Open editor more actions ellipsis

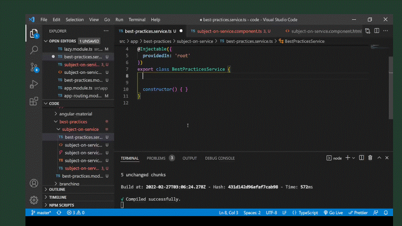[x=386, y=31]
